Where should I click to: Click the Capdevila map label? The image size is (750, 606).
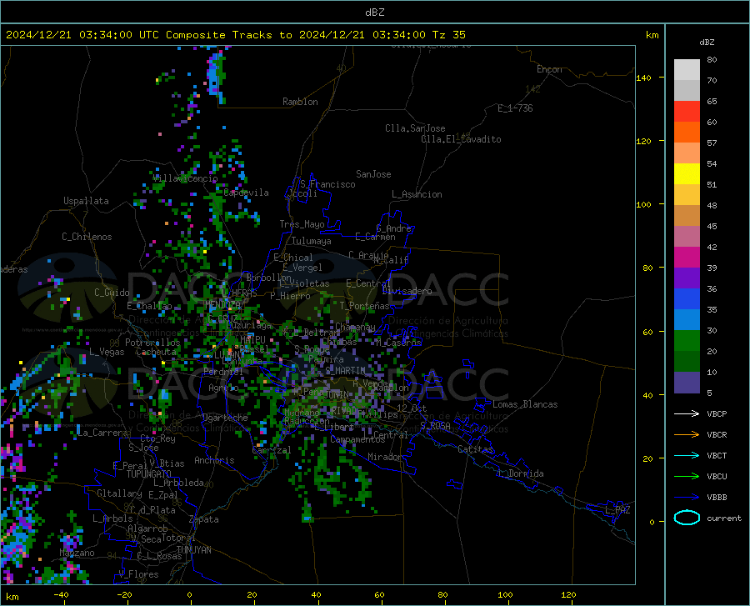246,193
